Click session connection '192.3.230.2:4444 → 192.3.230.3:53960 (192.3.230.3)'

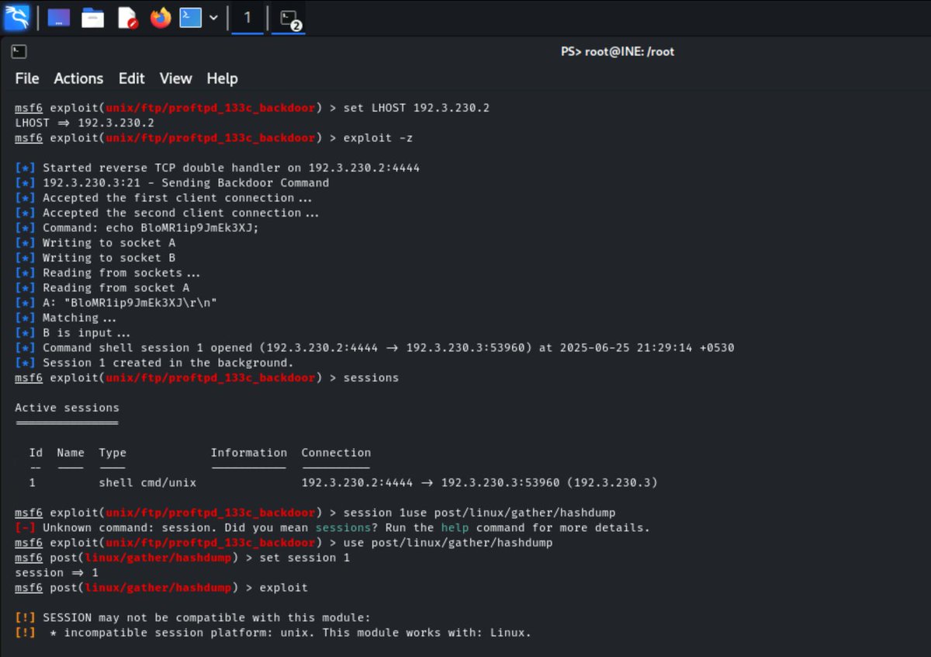(479, 483)
